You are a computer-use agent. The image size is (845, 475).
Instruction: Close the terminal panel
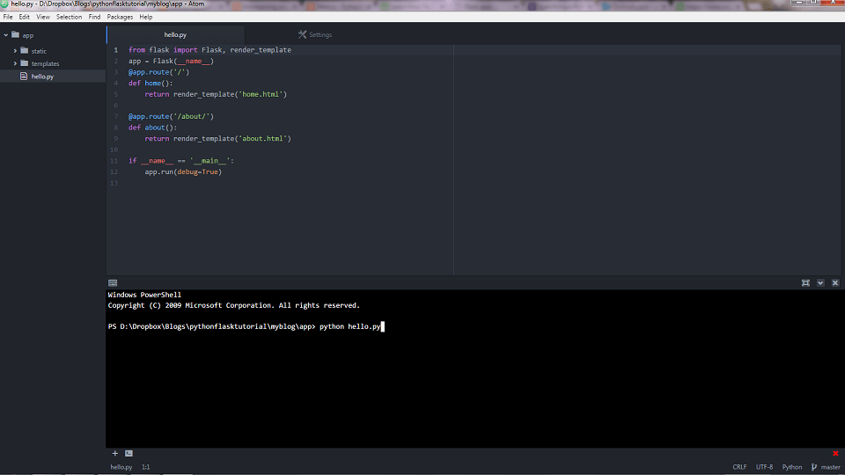coord(835,283)
